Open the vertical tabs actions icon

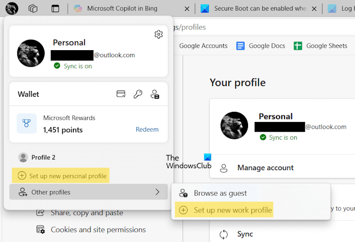(55, 9)
